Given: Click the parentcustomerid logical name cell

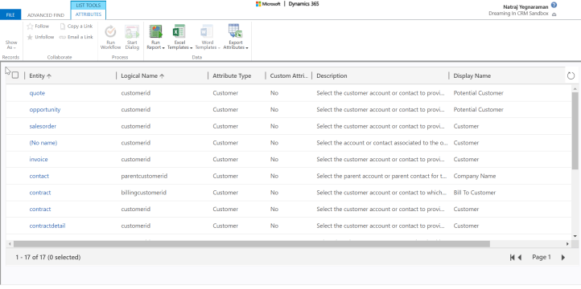Looking at the screenshot, I should [144, 176].
